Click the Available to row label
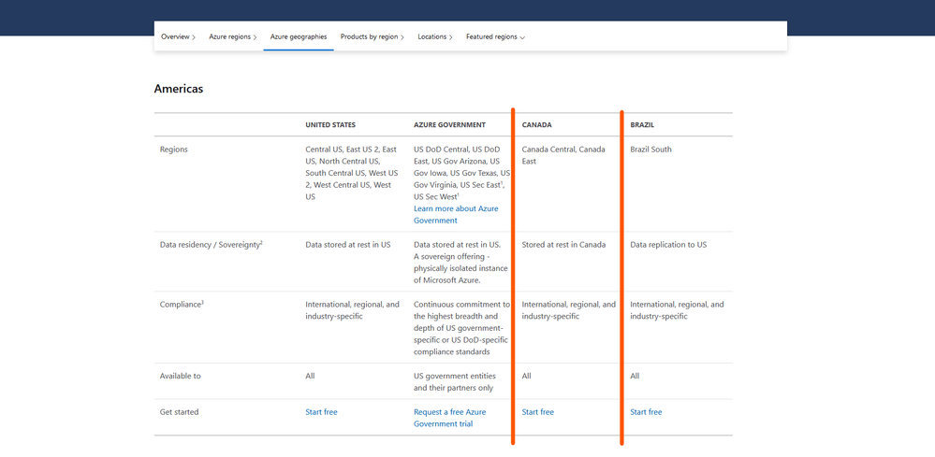 (x=180, y=376)
